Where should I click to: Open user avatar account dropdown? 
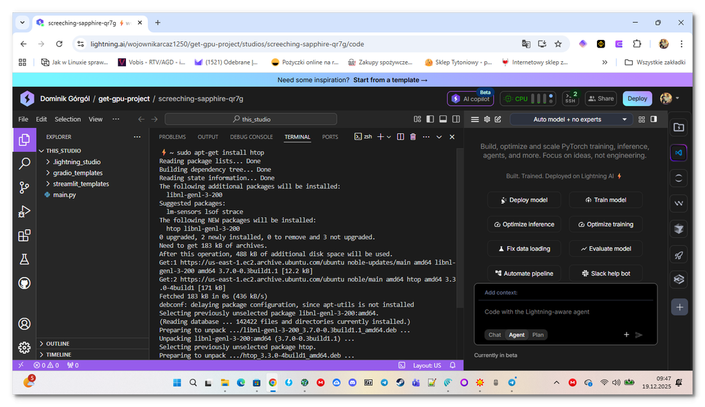pos(669,98)
